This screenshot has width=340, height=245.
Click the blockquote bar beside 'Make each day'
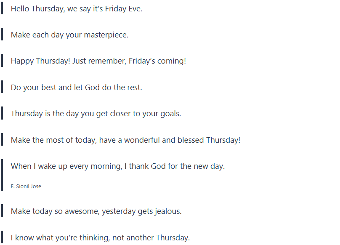[x=2, y=35]
